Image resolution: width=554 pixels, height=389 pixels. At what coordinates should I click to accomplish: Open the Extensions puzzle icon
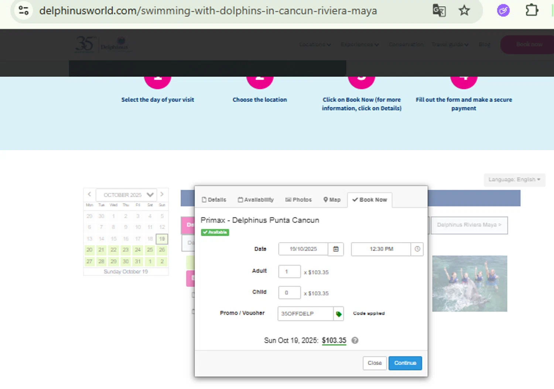click(532, 10)
